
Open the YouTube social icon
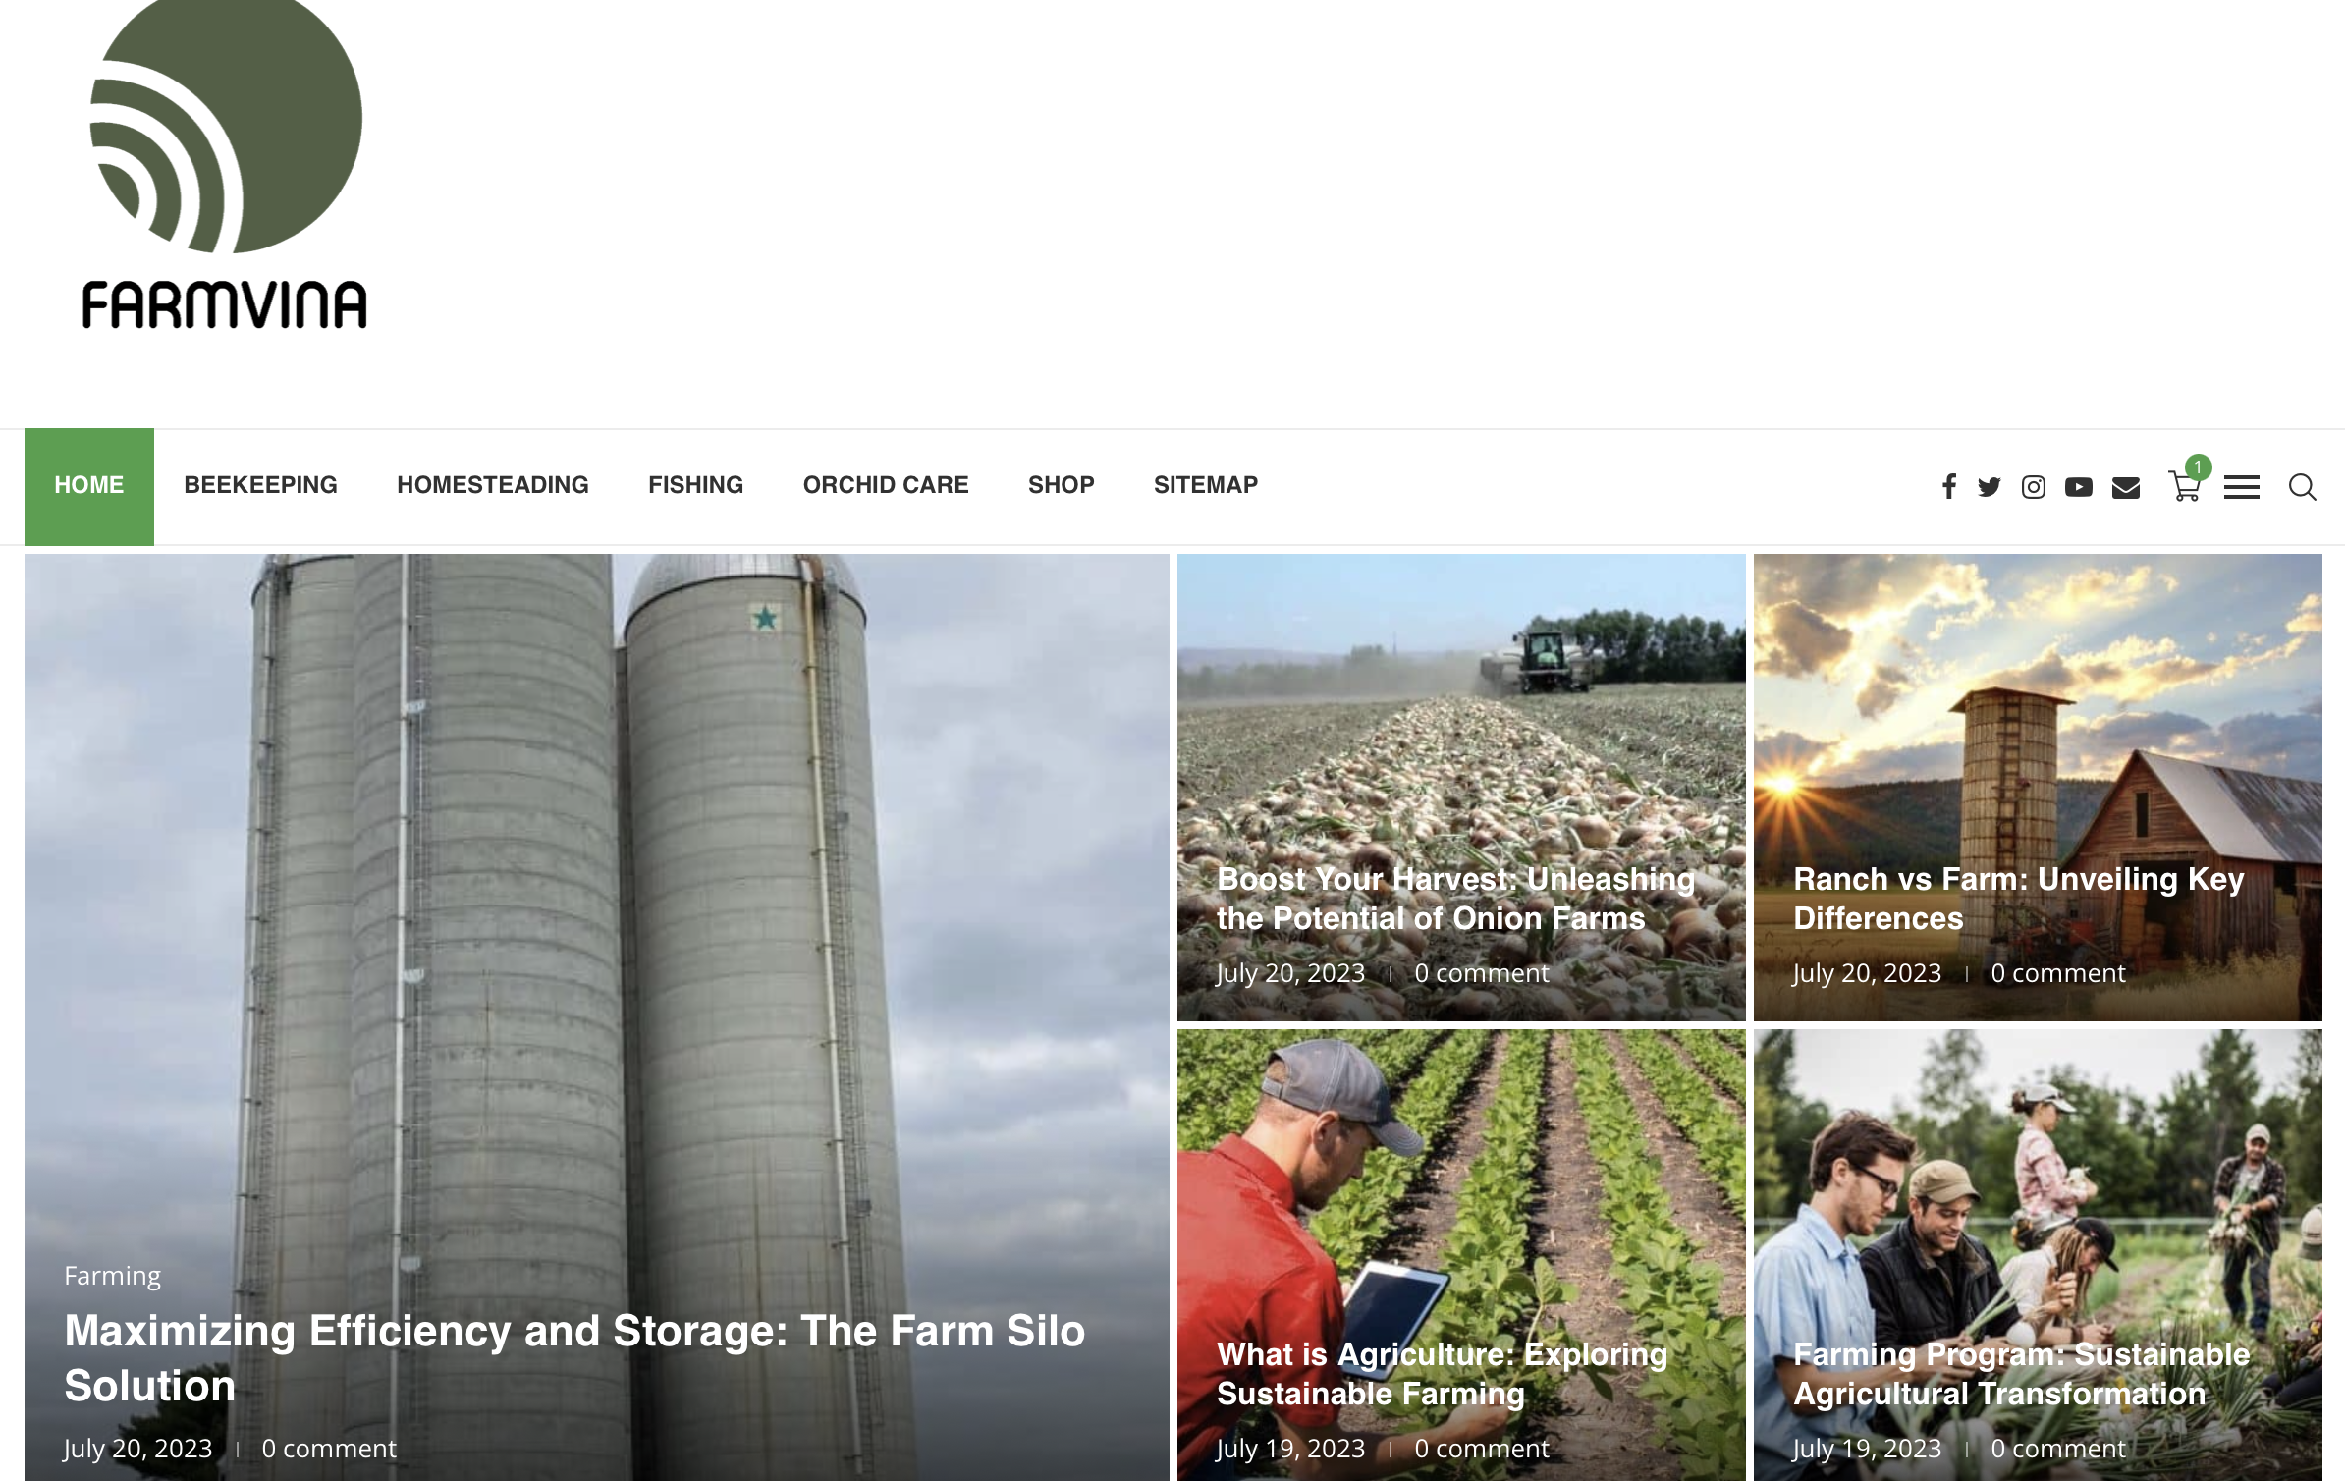pos(2079,487)
